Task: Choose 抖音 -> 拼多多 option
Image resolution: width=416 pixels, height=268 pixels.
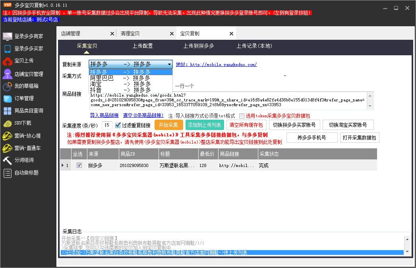Action: pos(131,90)
